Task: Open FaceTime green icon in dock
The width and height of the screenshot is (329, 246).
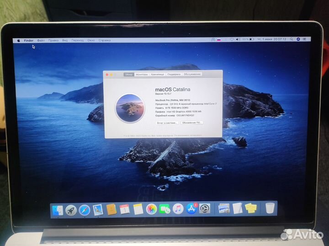Action: [164, 209]
